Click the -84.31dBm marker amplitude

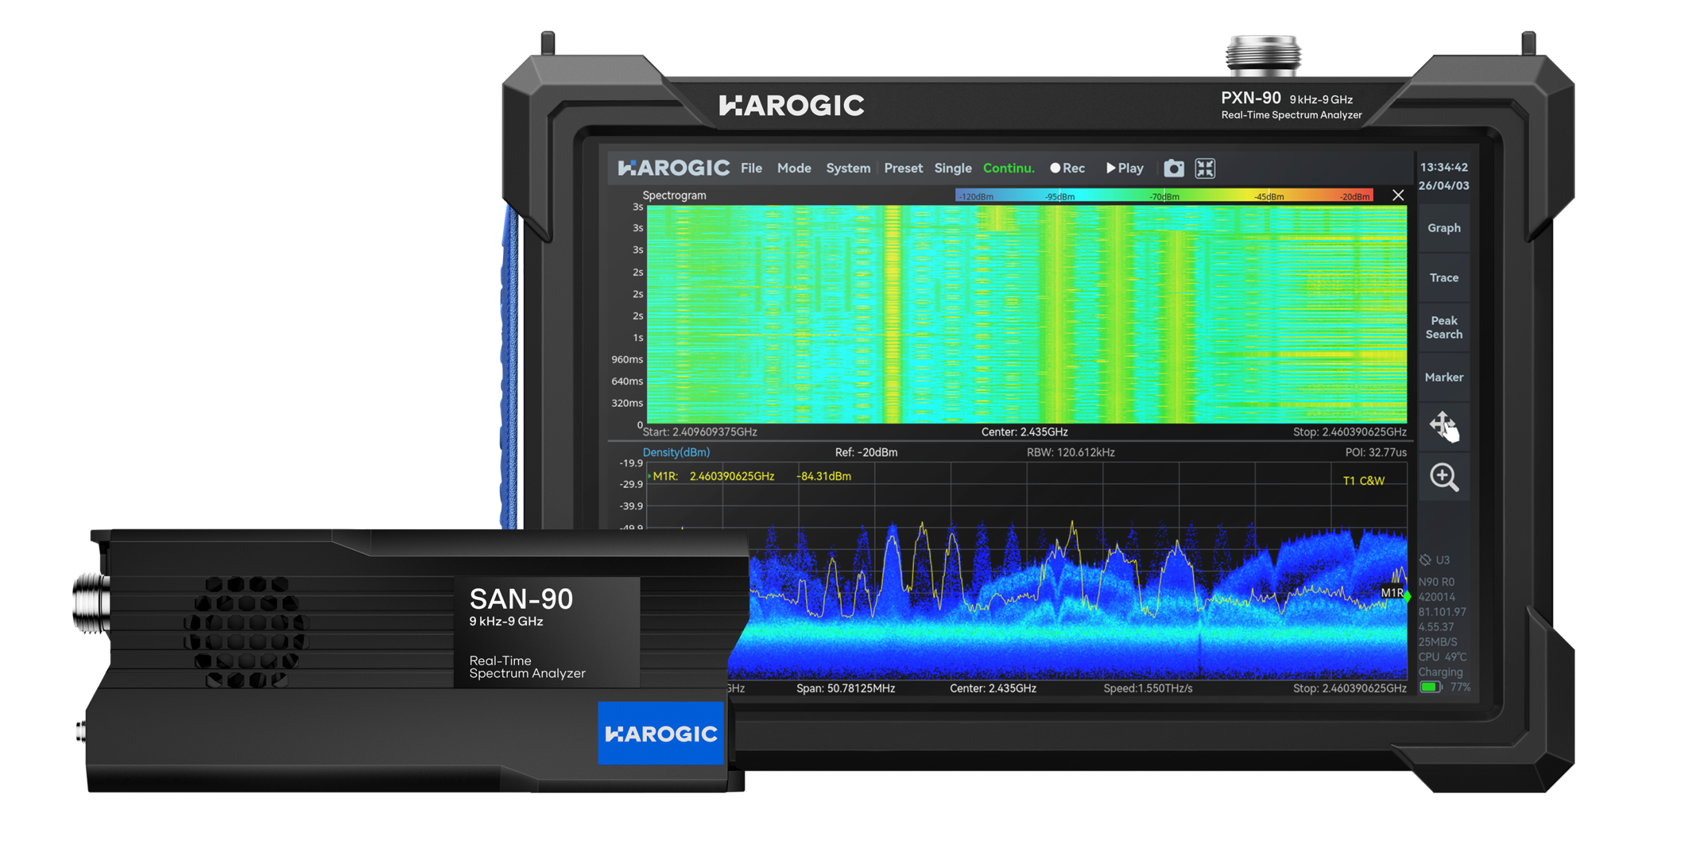pos(823,476)
